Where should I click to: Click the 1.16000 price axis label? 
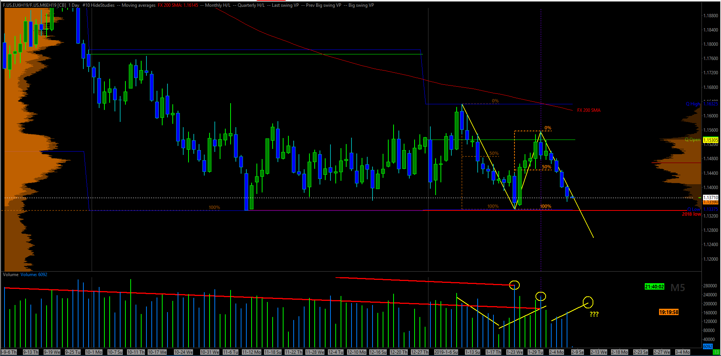pyautogui.click(x=710, y=116)
